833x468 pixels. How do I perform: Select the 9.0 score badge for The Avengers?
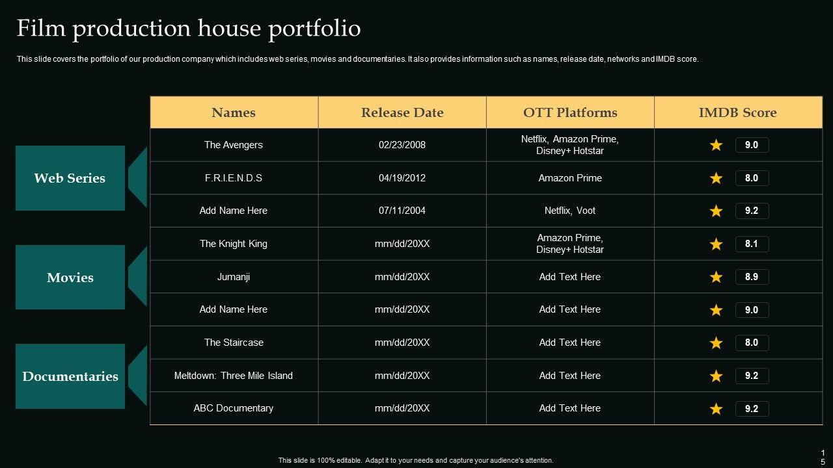(x=752, y=145)
